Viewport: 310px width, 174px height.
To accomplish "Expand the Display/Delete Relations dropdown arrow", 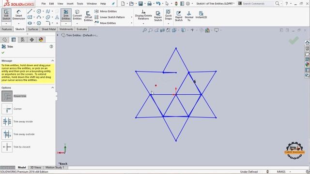I will [x=143, y=24].
